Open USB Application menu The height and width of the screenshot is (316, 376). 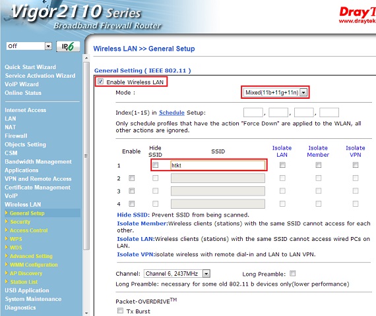[x=27, y=290]
